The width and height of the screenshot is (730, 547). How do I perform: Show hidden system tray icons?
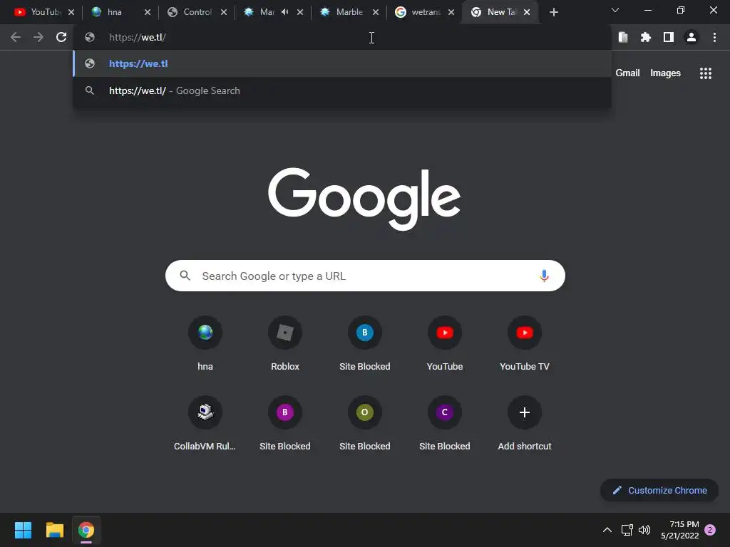pyautogui.click(x=607, y=530)
